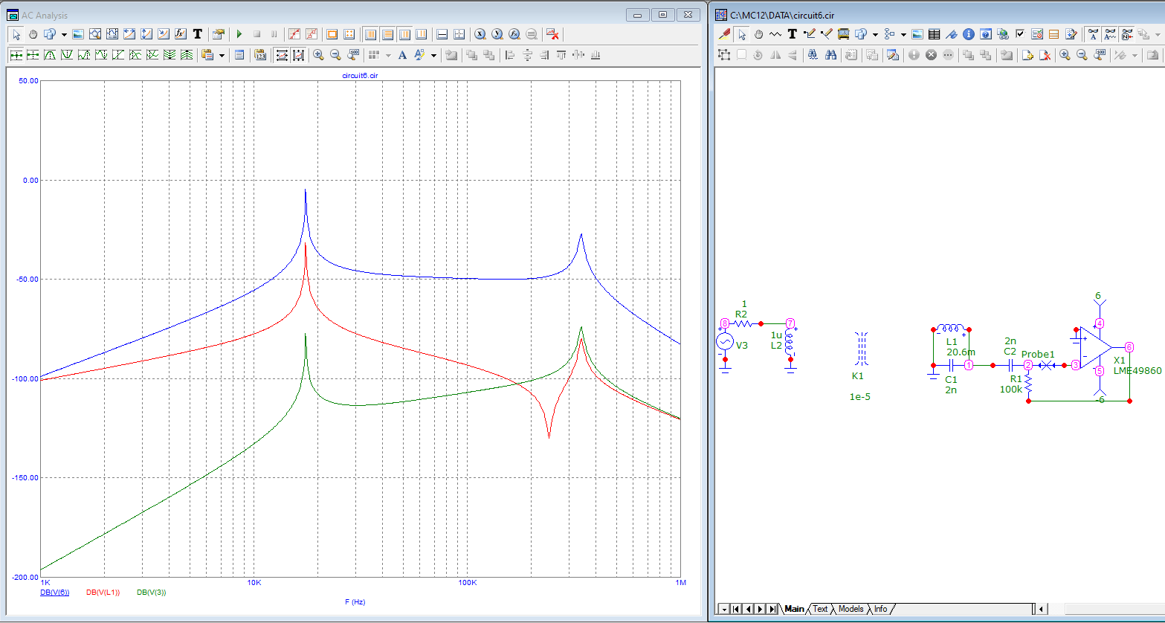Click the R1 100k resistor label
This screenshot has height=623, width=1165.
pos(1011,384)
